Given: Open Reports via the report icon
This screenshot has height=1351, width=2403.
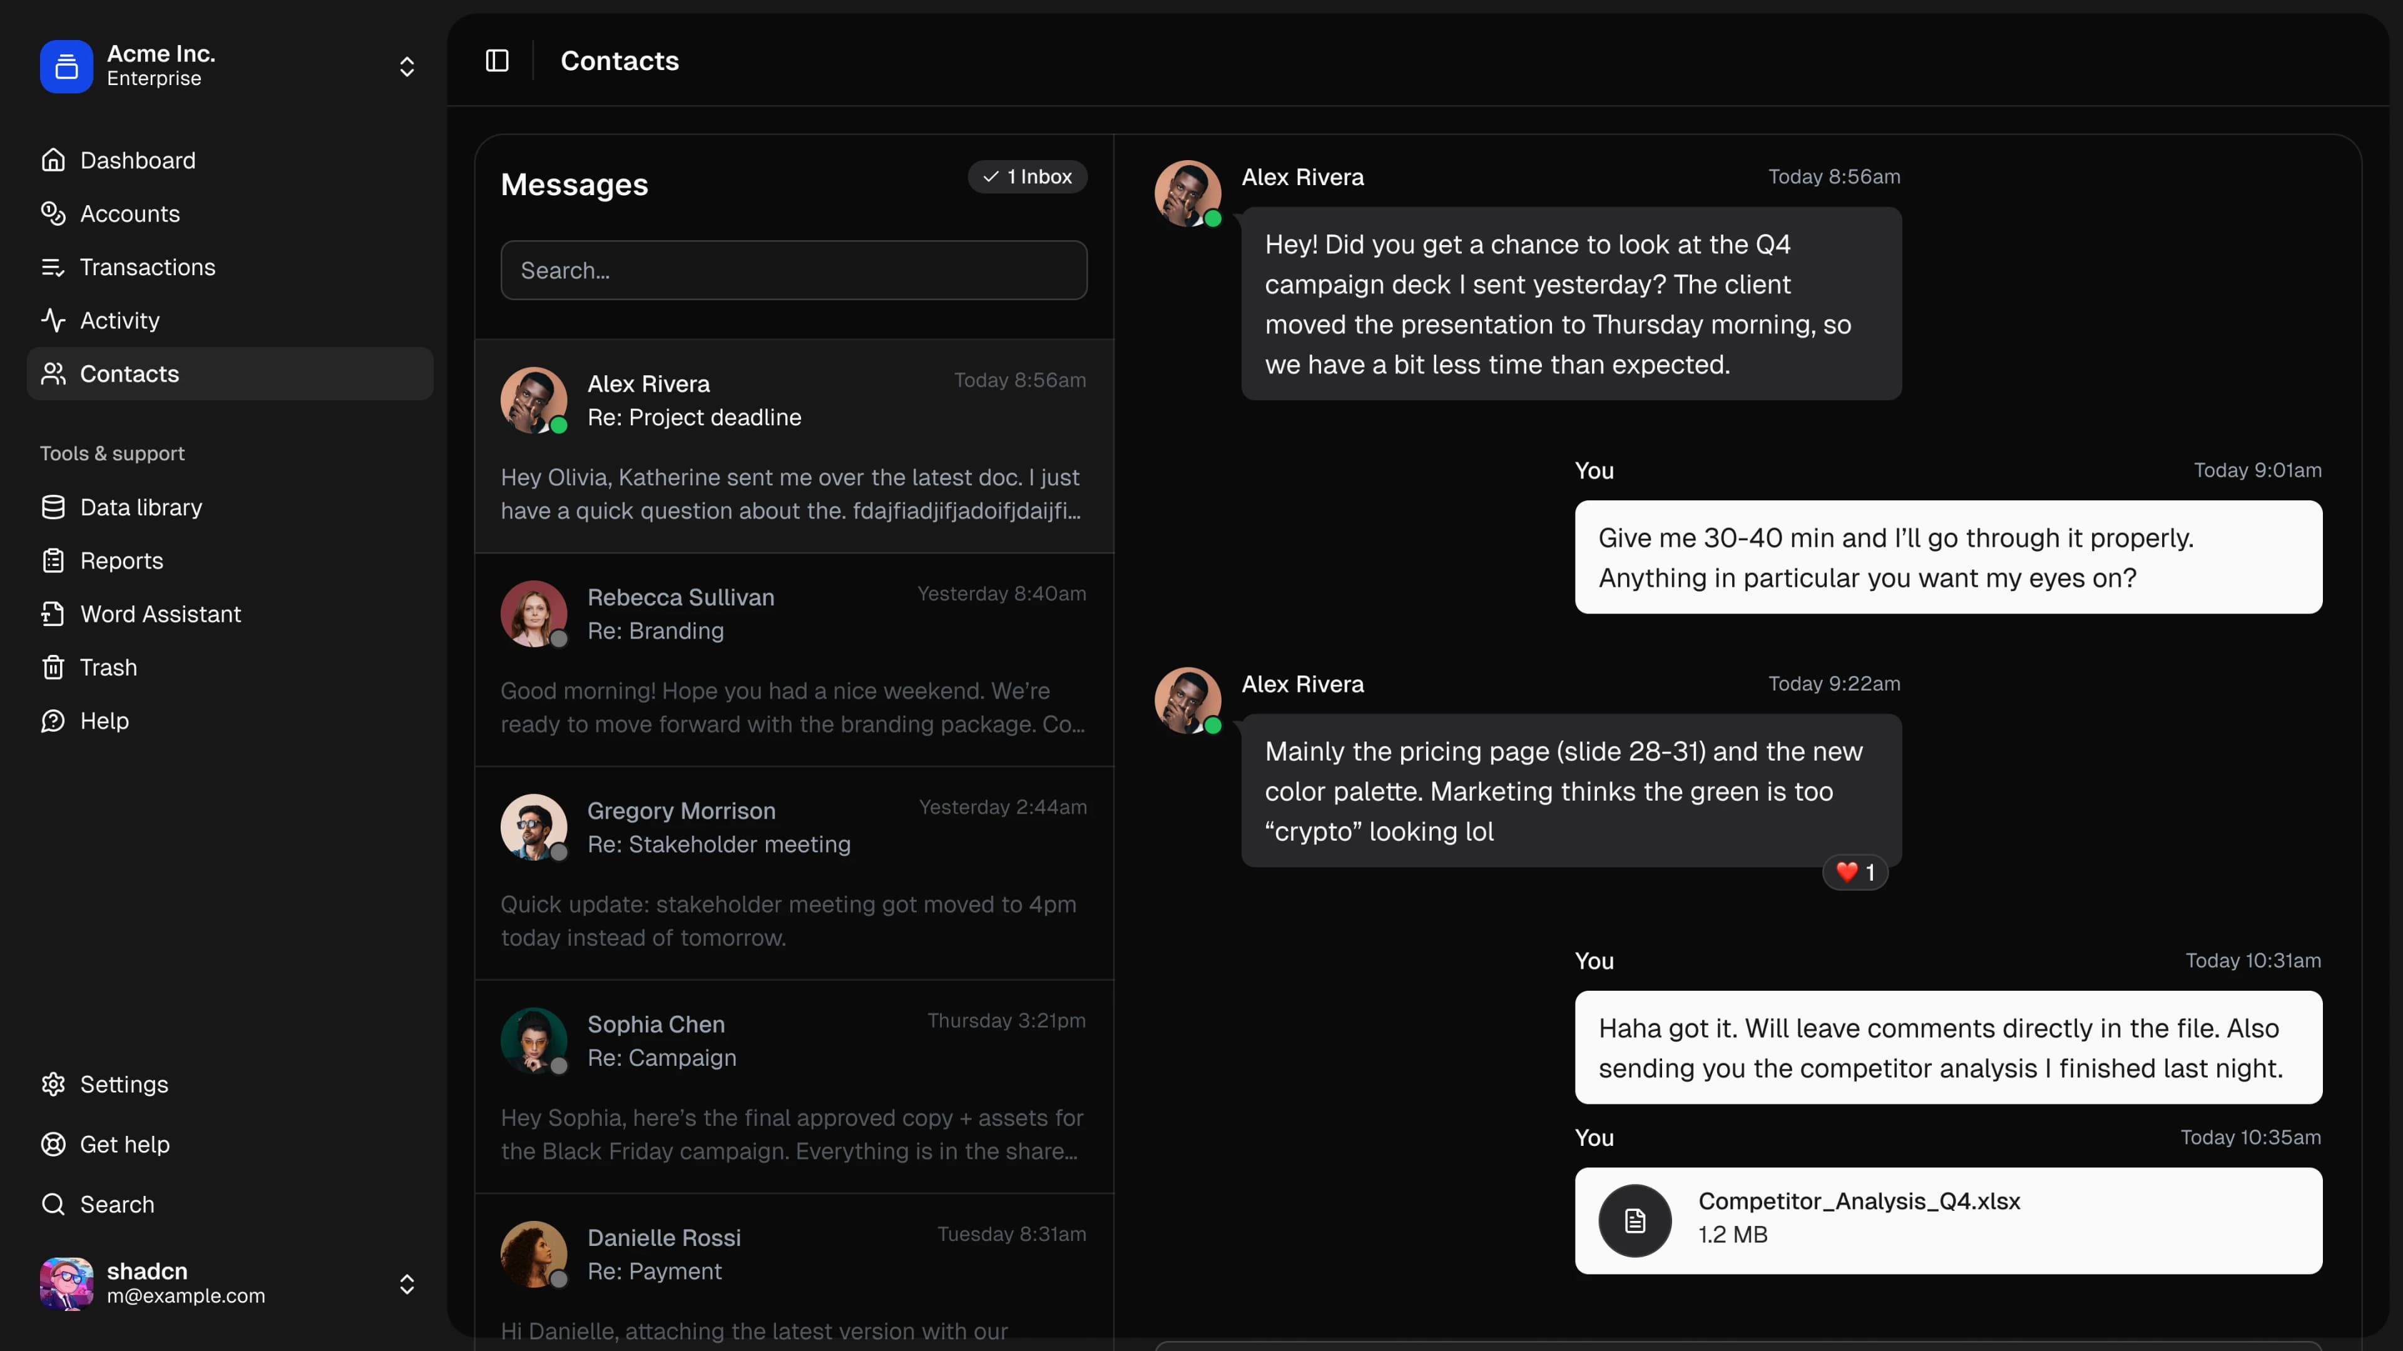Looking at the screenshot, I should 53,560.
